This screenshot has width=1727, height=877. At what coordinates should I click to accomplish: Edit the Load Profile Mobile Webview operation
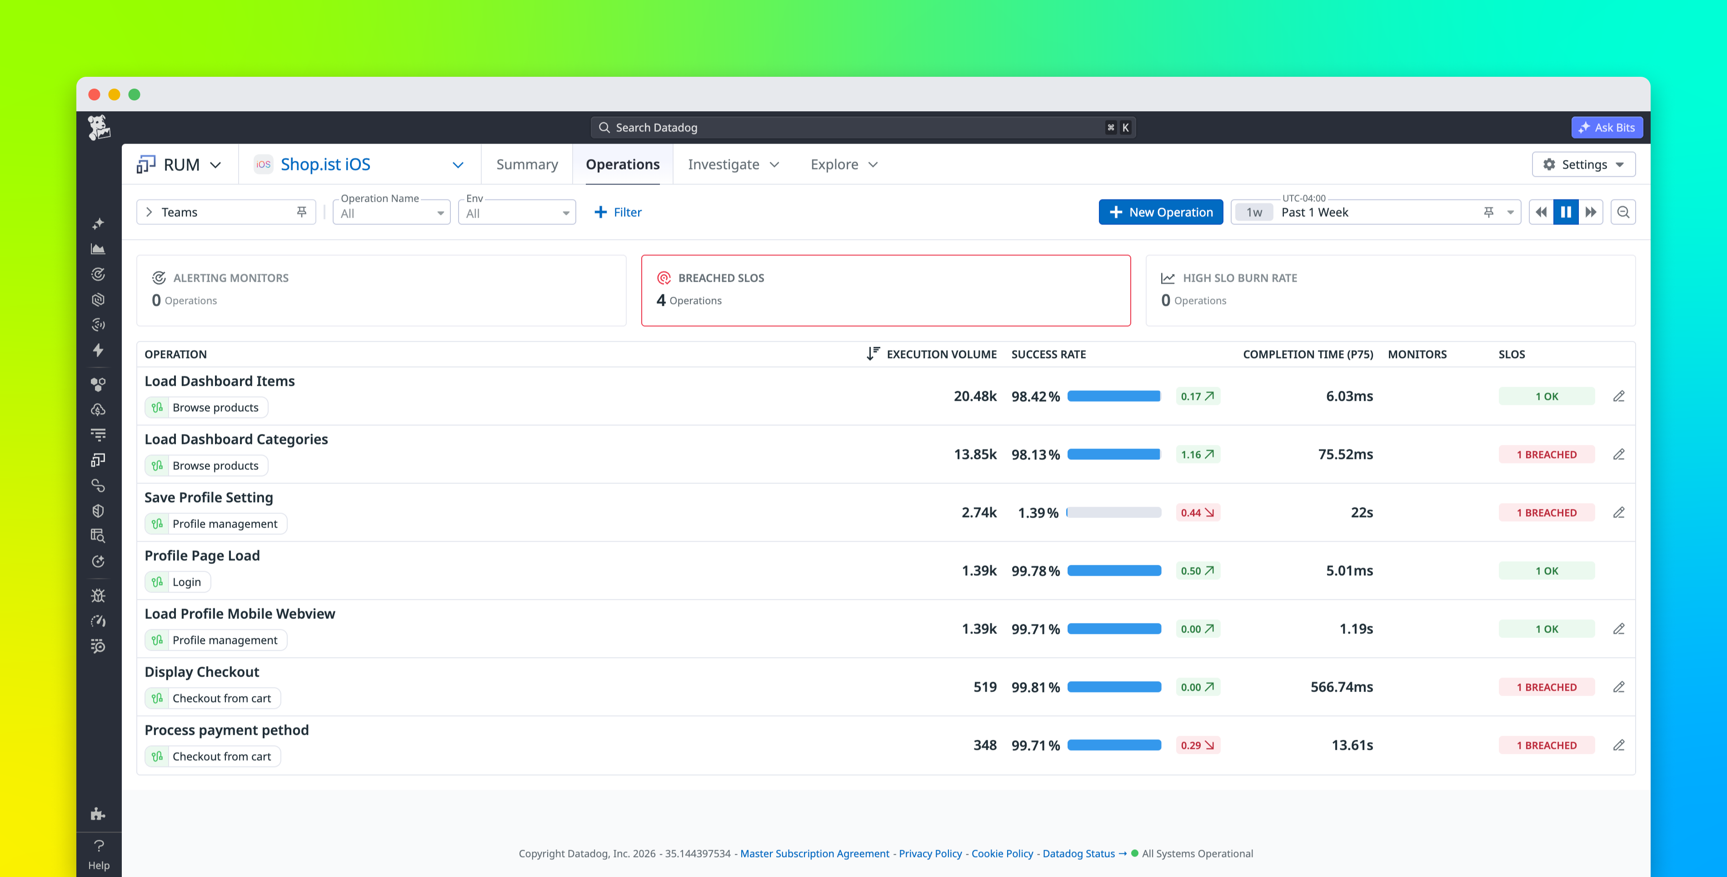pos(1618,629)
